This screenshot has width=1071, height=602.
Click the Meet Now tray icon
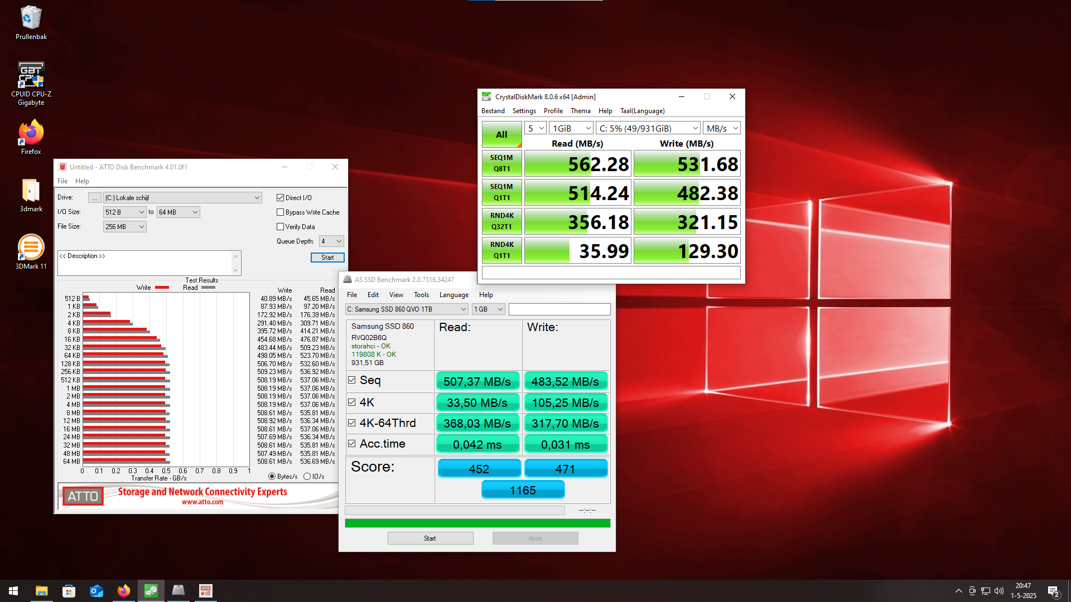(972, 591)
